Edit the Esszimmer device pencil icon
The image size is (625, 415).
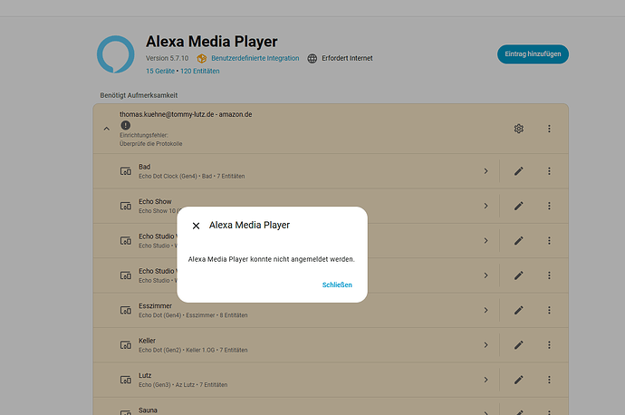519,311
